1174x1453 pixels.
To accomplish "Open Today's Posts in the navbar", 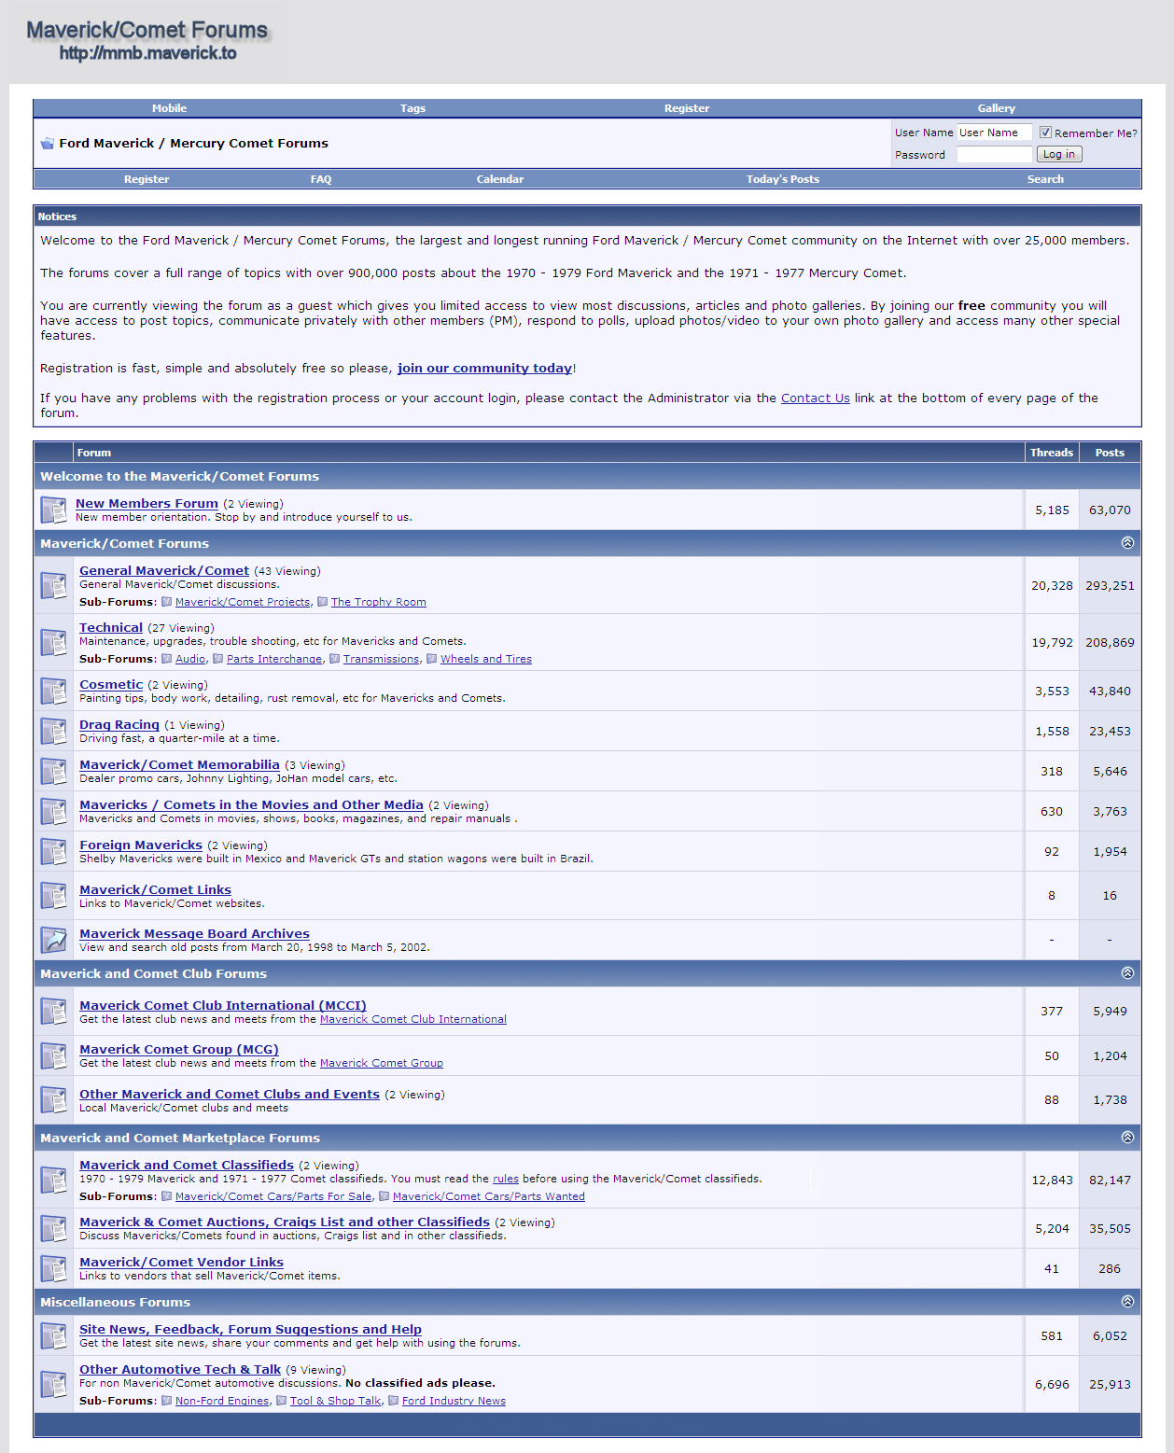I will tap(782, 179).
